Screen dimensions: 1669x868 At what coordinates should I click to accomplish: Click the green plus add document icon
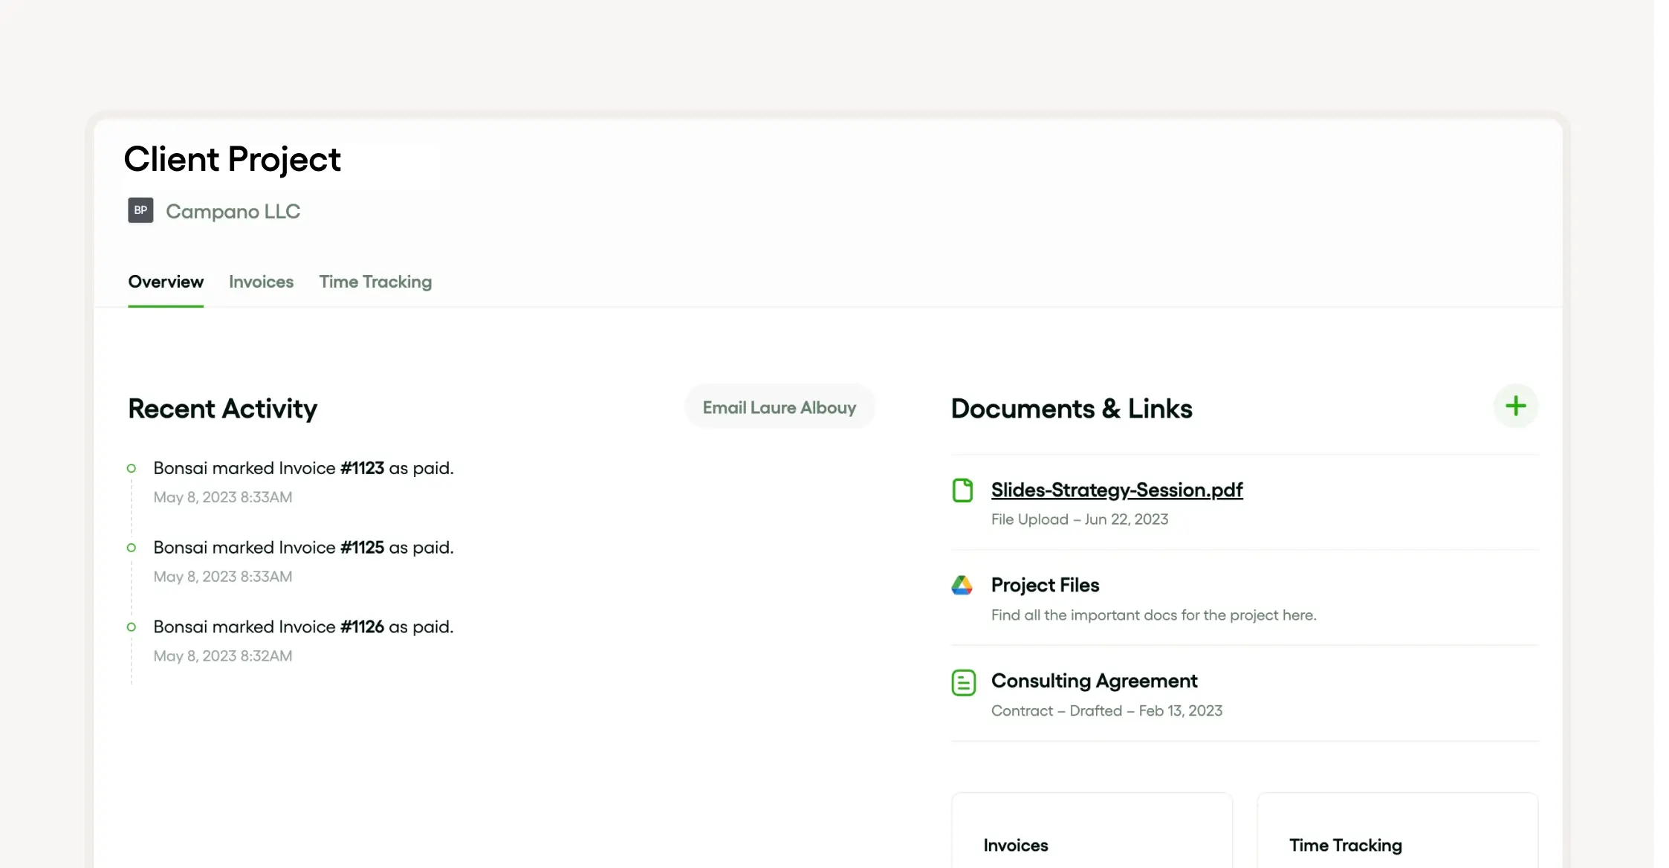tap(1515, 406)
